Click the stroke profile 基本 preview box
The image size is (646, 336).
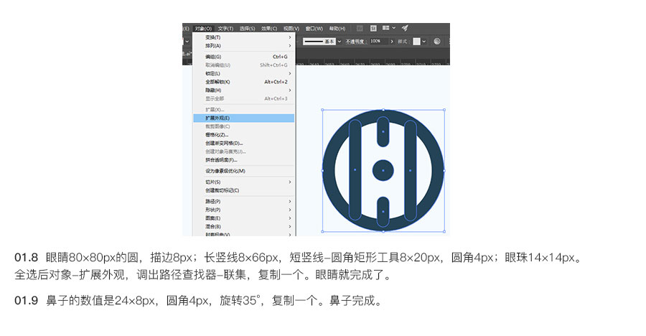(x=319, y=41)
